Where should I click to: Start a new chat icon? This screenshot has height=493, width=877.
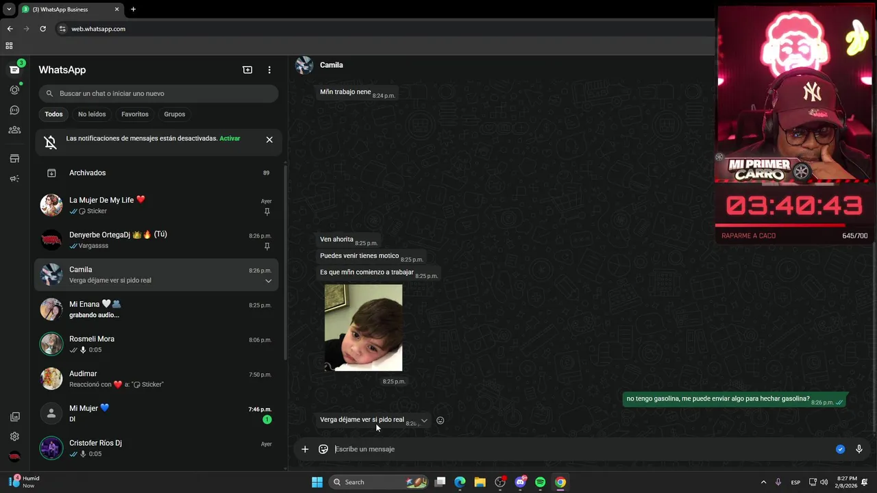click(247, 70)
